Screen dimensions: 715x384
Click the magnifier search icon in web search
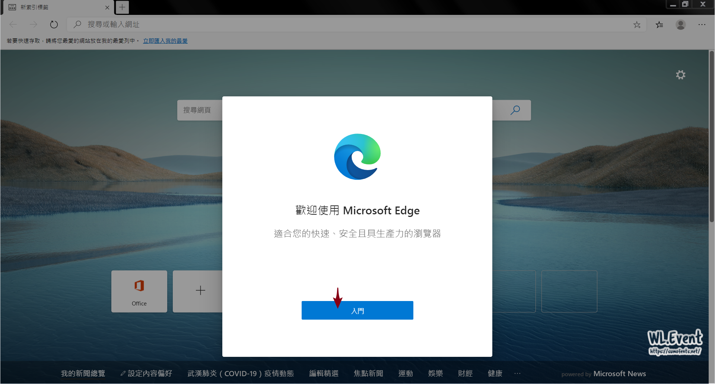[515, 110]
